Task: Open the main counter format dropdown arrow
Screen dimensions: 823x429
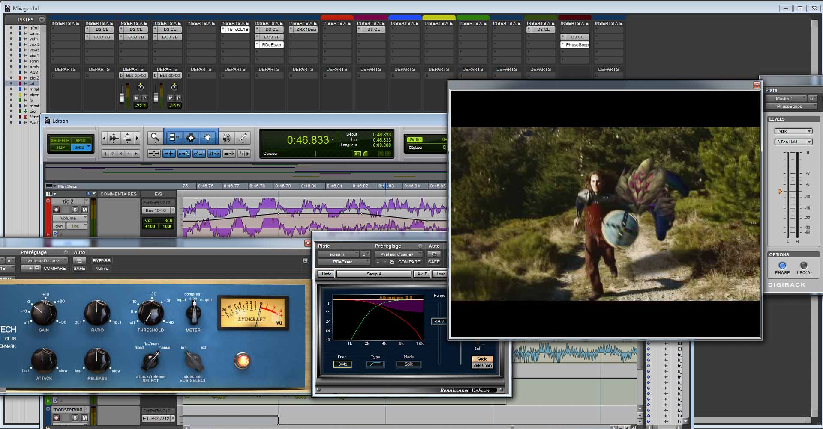Action: 333,140
